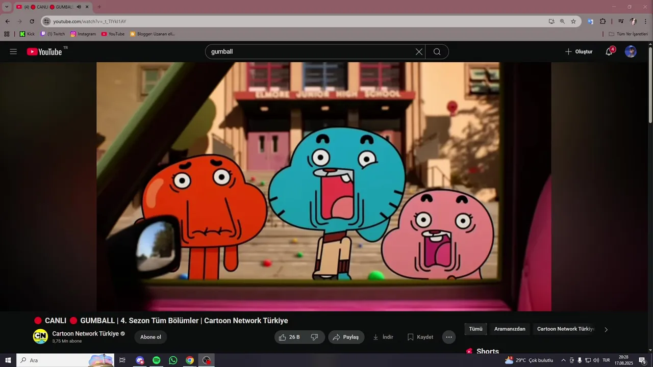Viewport: 653px width, 367px height.
Task: Open Discord from taskbar
Action: coord(140,360)
